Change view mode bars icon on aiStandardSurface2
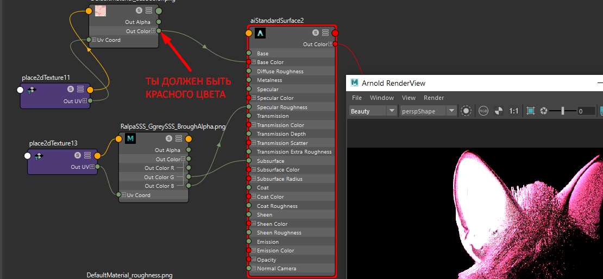 [325, 33]
